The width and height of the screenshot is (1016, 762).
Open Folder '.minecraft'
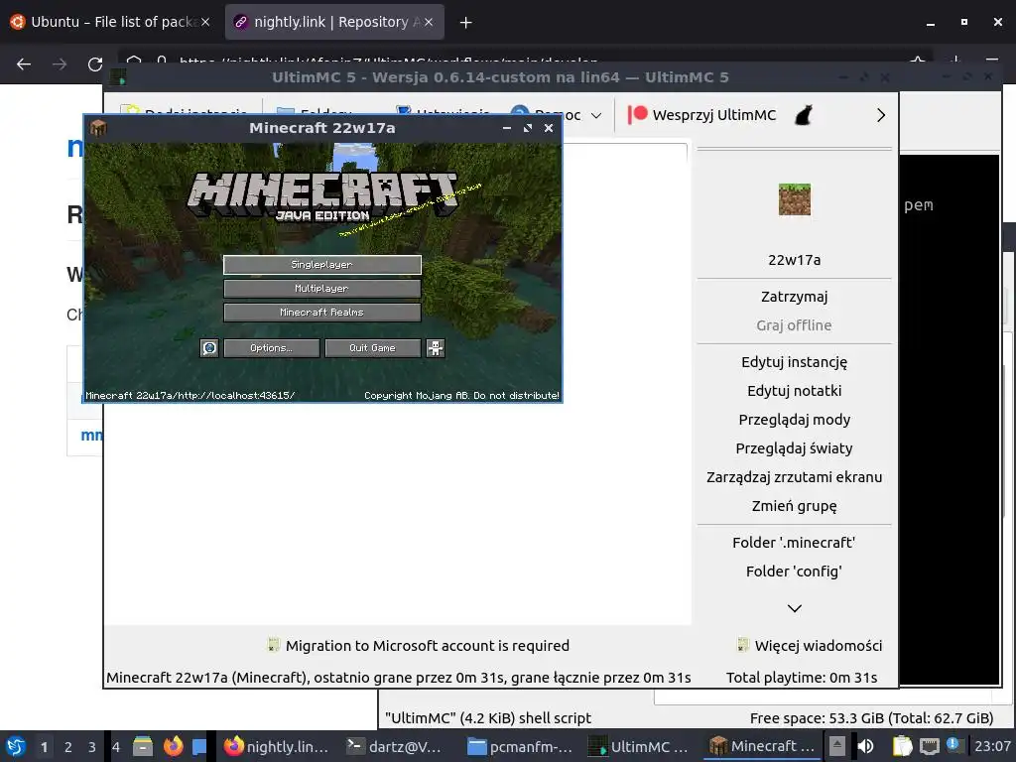[795, 543]
